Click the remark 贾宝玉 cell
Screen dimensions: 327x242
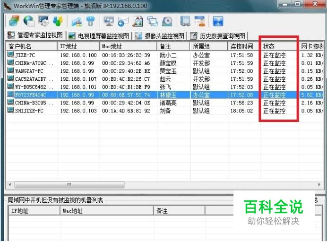pos(168,71)
